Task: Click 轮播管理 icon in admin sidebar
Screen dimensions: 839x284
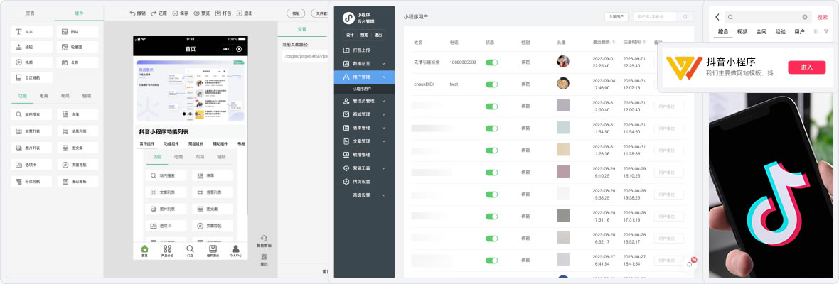Action: point(346,155)
